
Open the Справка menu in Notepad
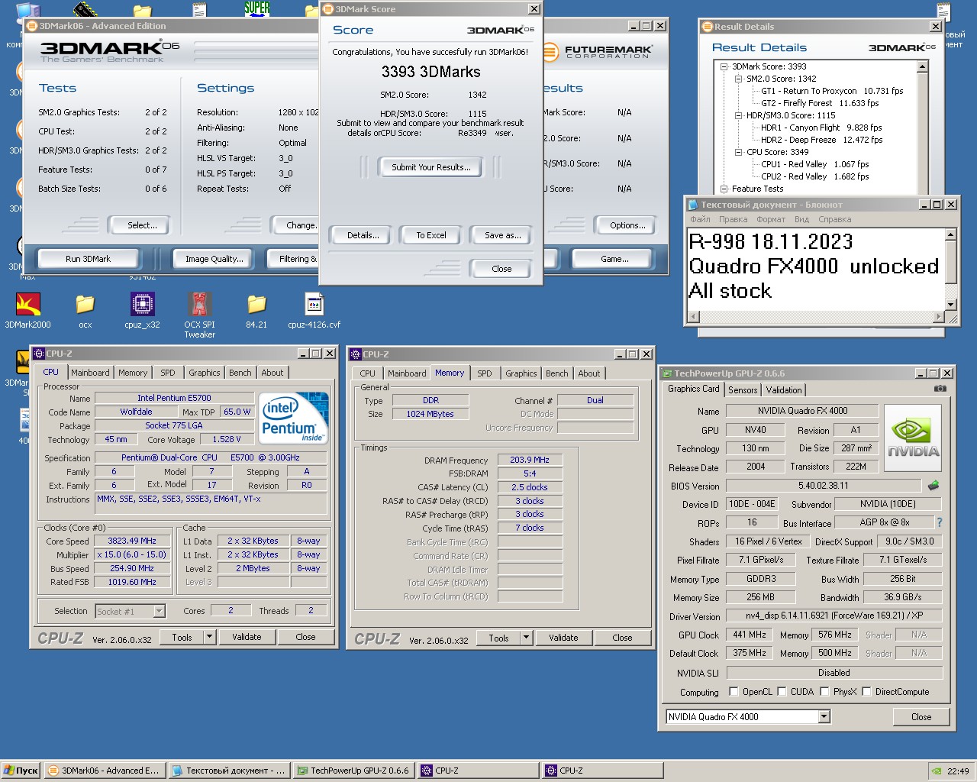click(834, 219)
